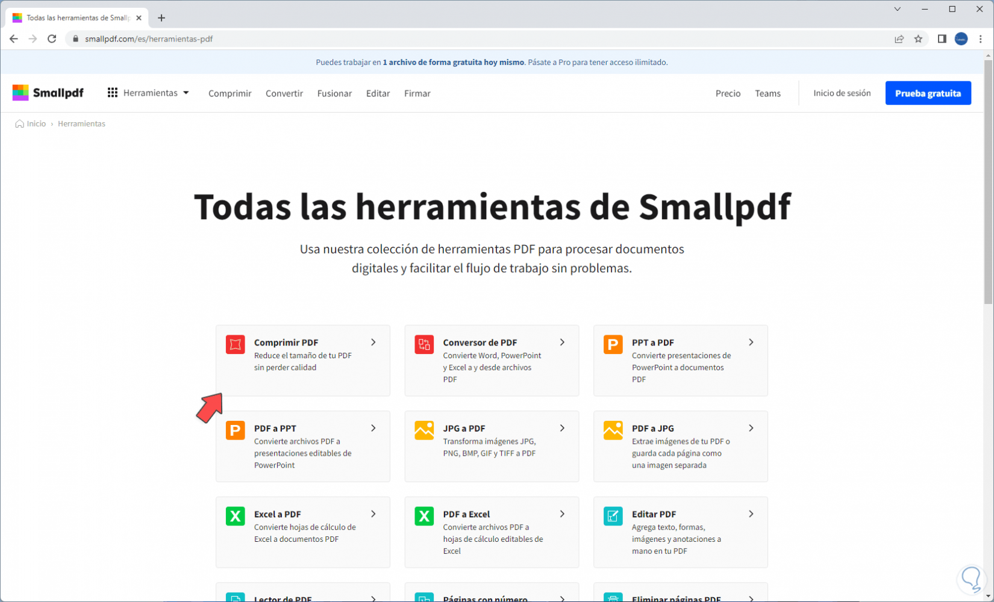Open the tab search dropdown
Viewport: 994px width, 602px height.
[898, 9]
